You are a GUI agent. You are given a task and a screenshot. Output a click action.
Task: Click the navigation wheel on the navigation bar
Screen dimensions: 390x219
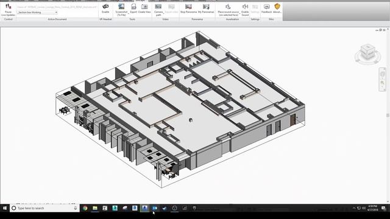click(383, 74)
